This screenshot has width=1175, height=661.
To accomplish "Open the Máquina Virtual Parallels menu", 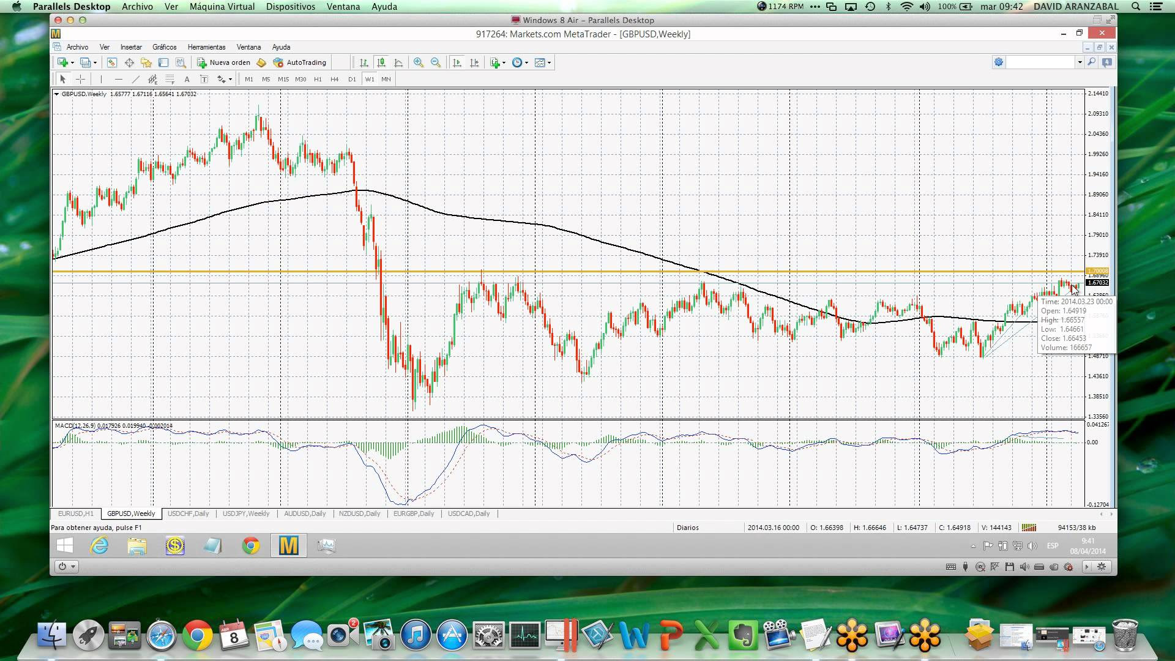I will point(222,7).
